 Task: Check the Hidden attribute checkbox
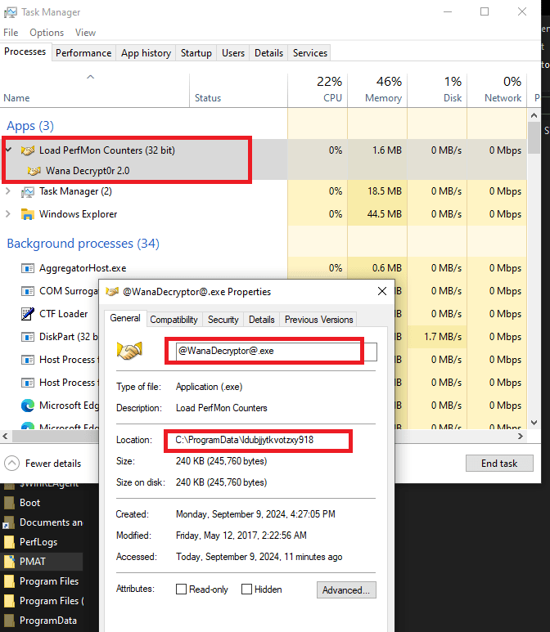(246, 589)
